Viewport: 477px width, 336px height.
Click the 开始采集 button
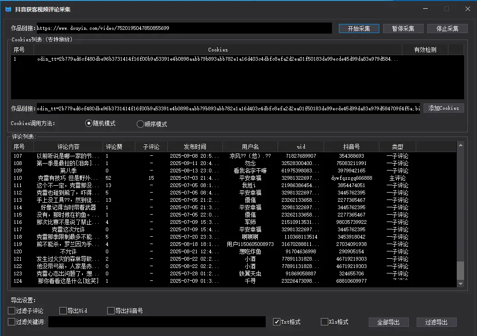pos(359,28)
